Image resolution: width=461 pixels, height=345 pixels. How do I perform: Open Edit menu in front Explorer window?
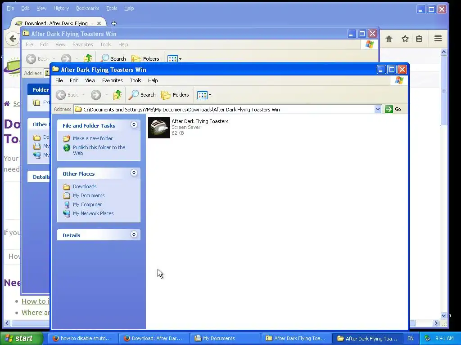[74, 80]
